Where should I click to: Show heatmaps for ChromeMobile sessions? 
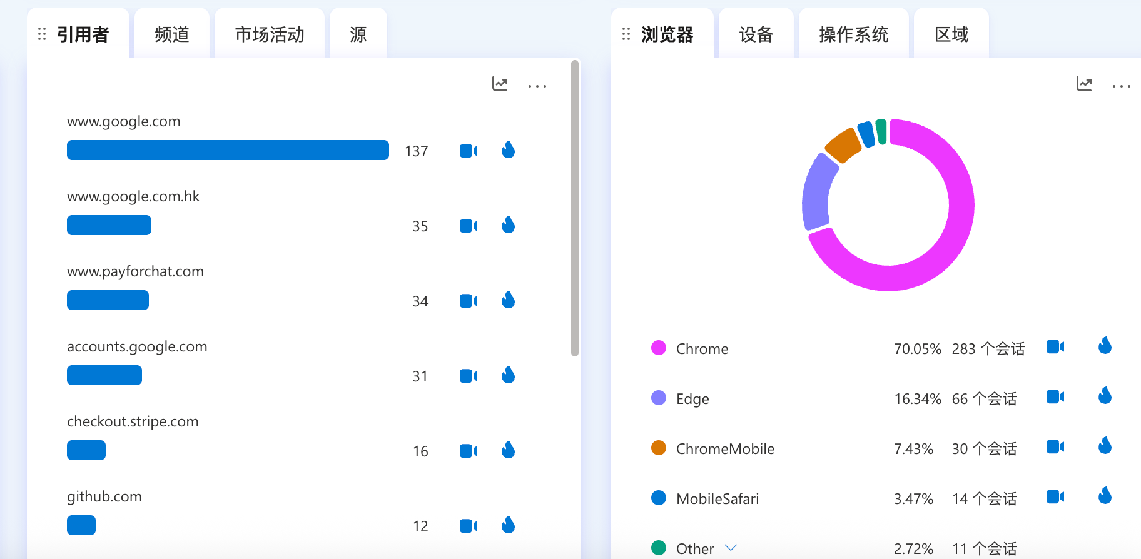coord(1105,446)
